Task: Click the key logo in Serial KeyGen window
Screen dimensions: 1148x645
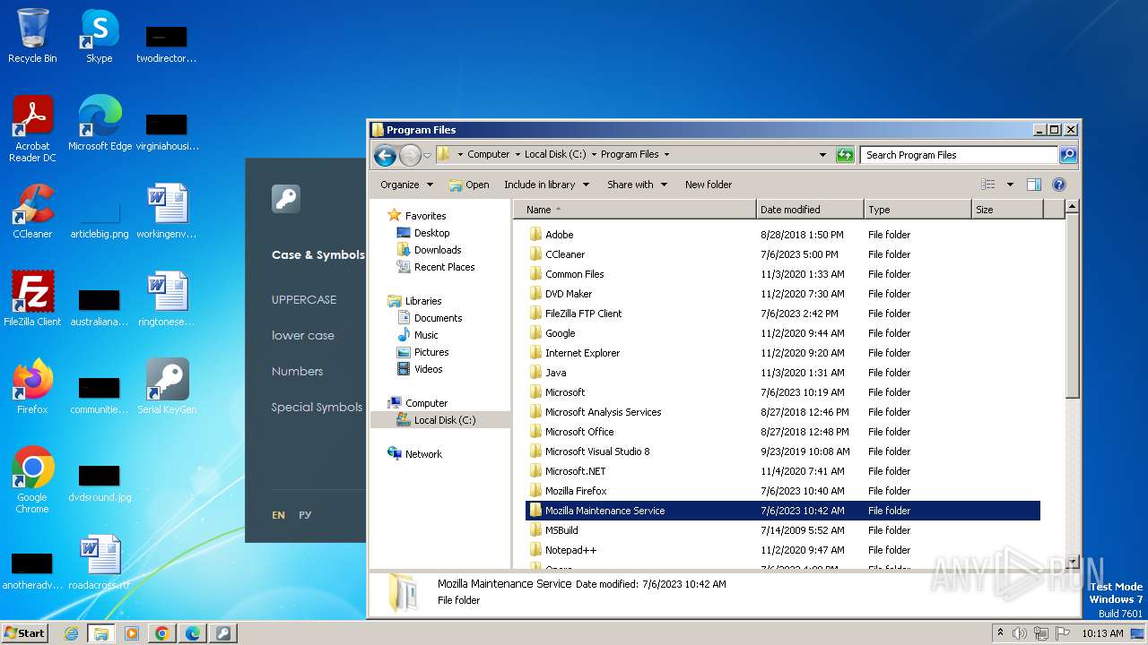Action: pos(286,199)
